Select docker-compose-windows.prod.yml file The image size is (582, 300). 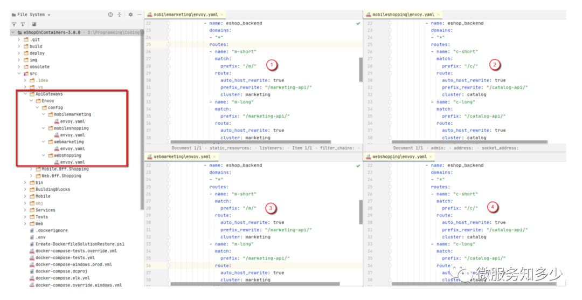coord(75,265)
